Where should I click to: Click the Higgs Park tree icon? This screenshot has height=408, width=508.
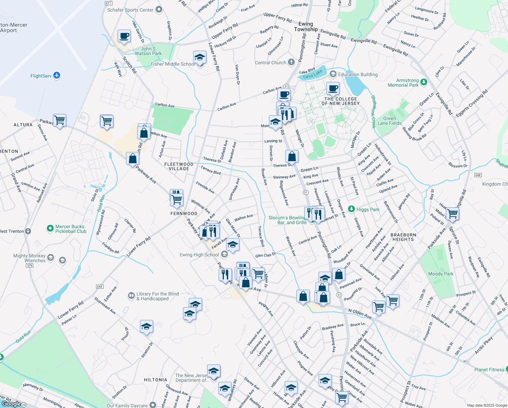click(x=351, y=209)
